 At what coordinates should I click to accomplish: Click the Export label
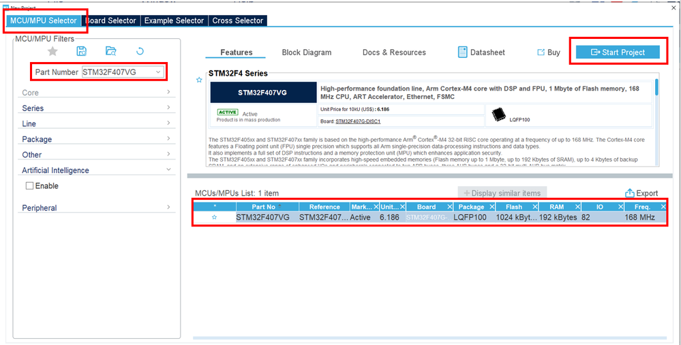point(647,194)
